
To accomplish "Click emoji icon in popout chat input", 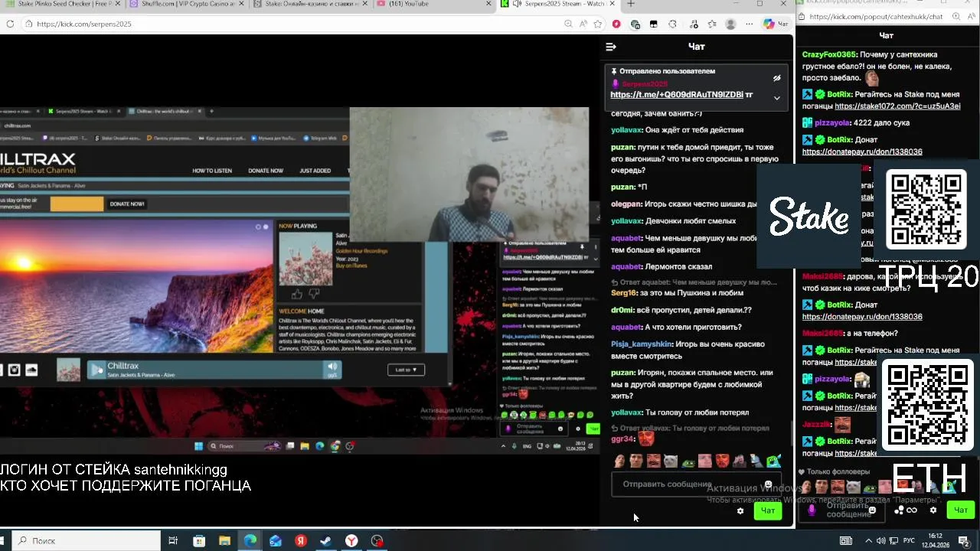I will (x=872, y=510).
